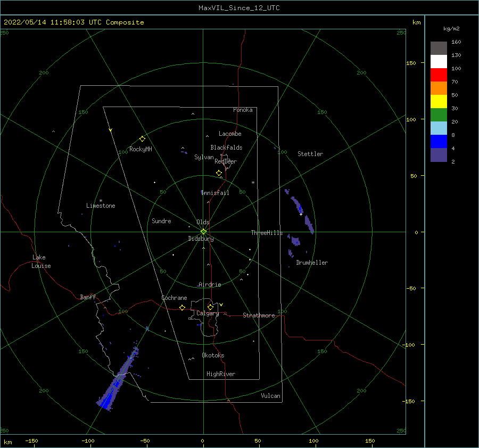Pick the light blue 8-20 legend color
The height and width of the screenshot is (448, 479).
(439, 128)
